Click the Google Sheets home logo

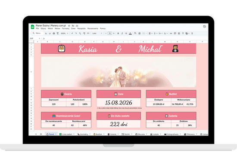tap(32, 27)
